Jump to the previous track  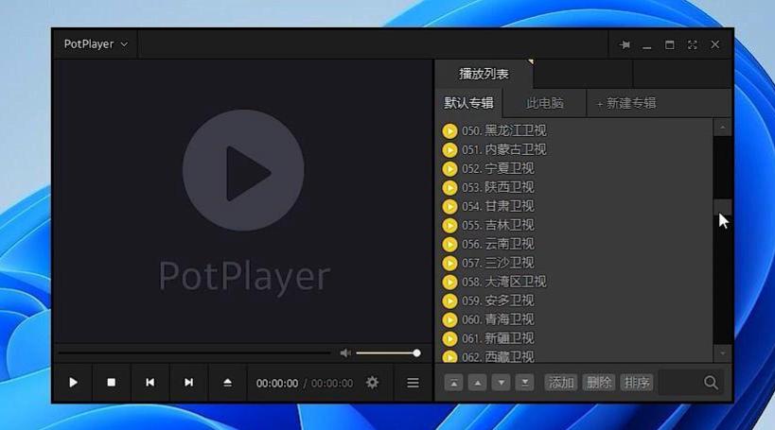pyautogui.click(x=150, y=383)
